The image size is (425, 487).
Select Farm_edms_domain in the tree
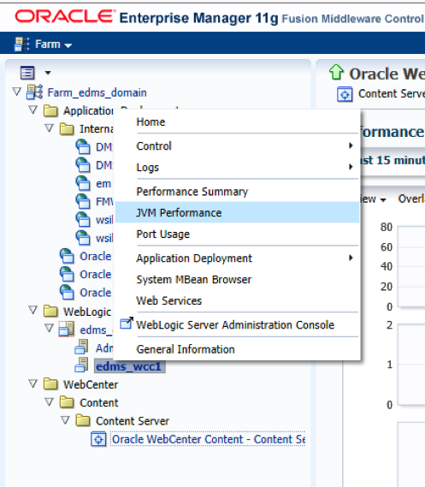(97, 92)
